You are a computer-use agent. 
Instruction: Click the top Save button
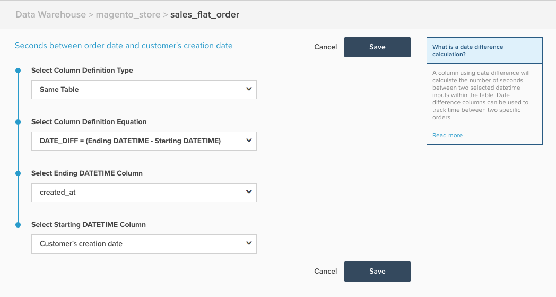(x=377, y=47)
